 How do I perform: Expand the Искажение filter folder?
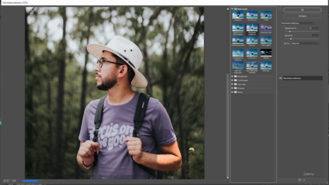232,77
